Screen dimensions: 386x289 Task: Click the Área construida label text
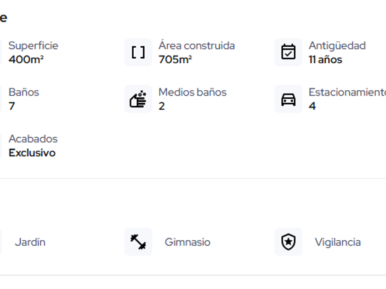196,46
